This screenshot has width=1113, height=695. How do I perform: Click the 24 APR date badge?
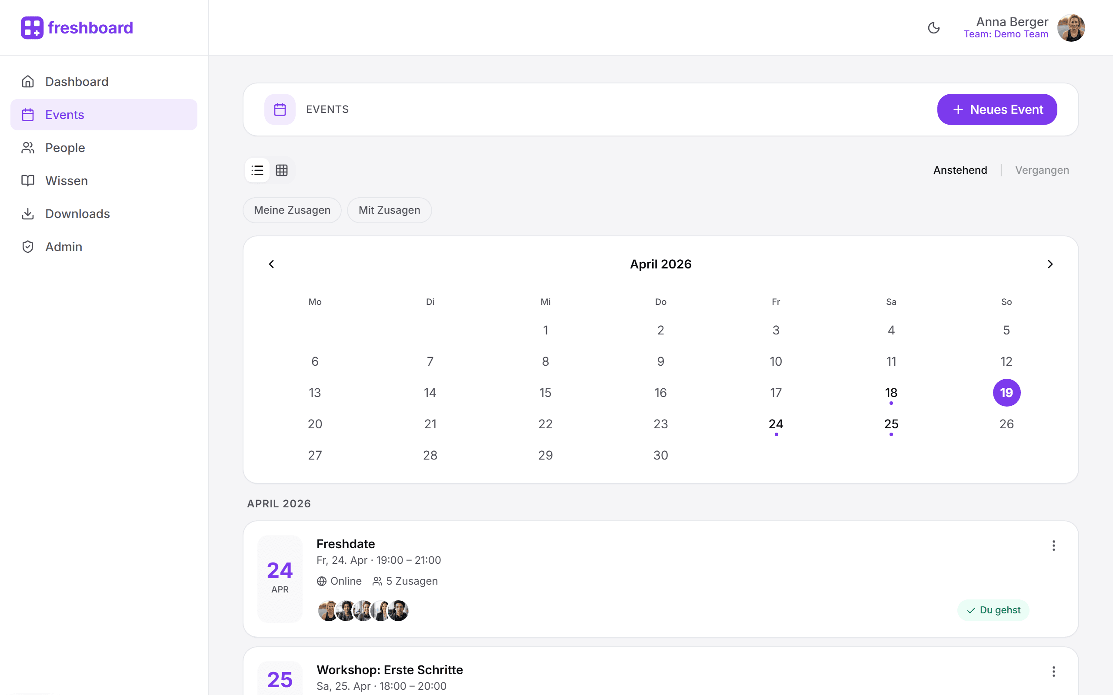(x=280, y=579)
